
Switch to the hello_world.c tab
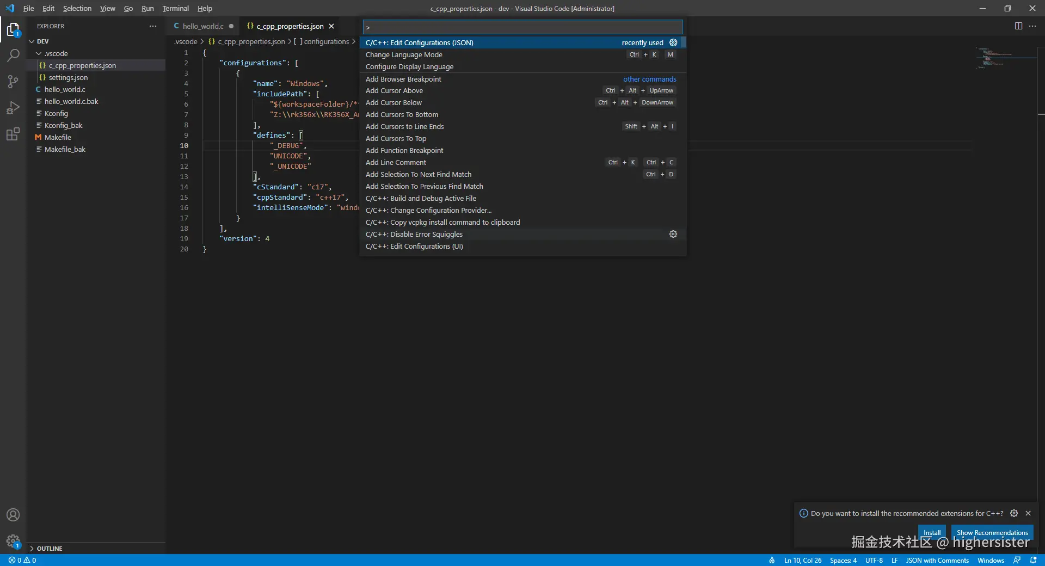(x=204, y=26)
